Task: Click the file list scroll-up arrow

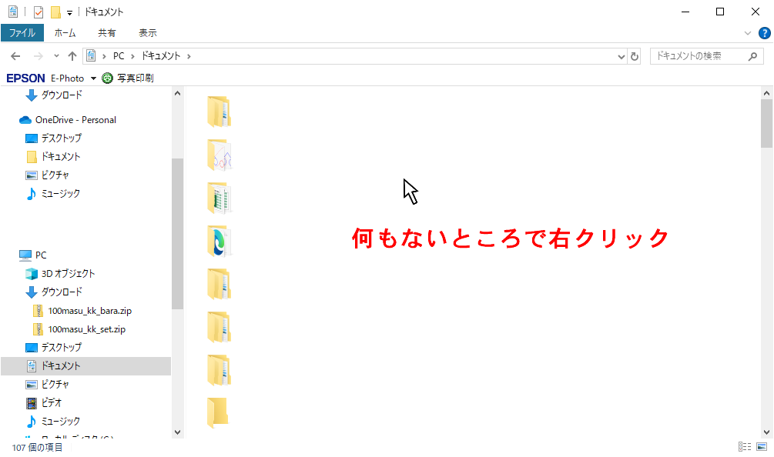Action: pyautogui.click(x=766, y=93)
